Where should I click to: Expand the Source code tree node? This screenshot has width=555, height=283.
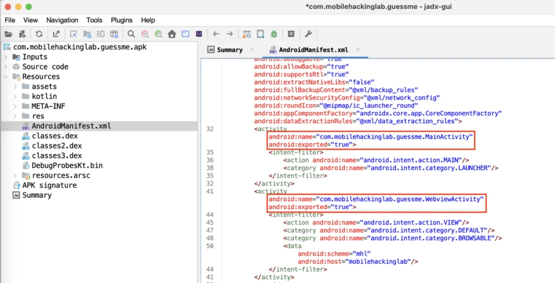coord(6,67)
